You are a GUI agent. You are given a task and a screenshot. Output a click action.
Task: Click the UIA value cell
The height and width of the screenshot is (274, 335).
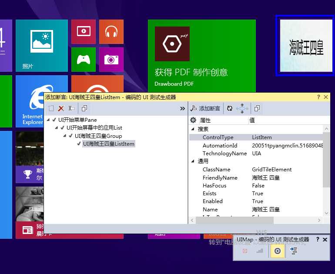(x=256, y=154)
